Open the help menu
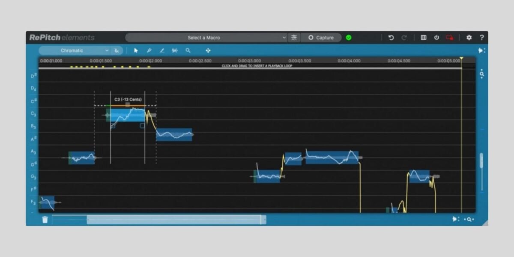Image resolution: width=514 pixels, height=257 pixels. point(482,37)
